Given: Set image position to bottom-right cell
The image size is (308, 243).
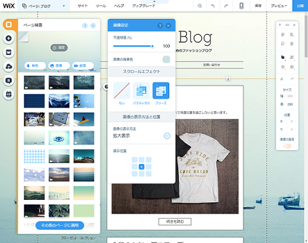Looking at the screenshot, I should tap(149, 174).
